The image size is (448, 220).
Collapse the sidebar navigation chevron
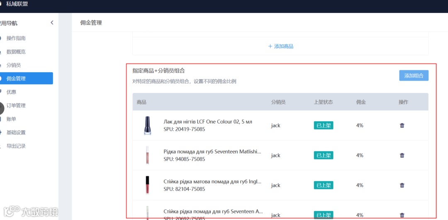click(52, 22)
